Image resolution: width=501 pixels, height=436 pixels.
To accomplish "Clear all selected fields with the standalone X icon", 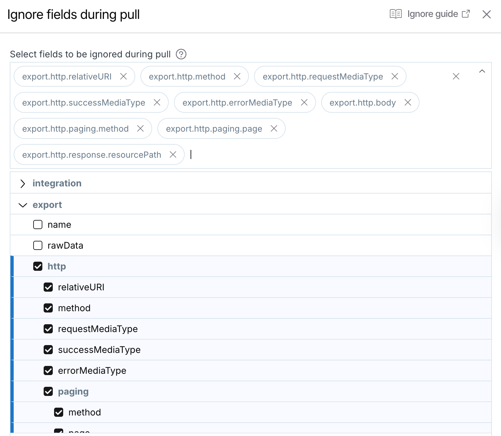I will point(456,76).
